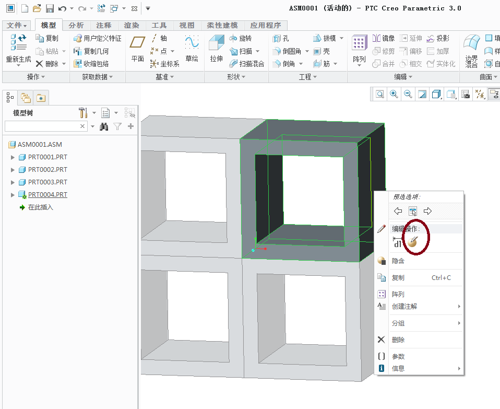Click the 轴 datum axis tool

(159, 38)
